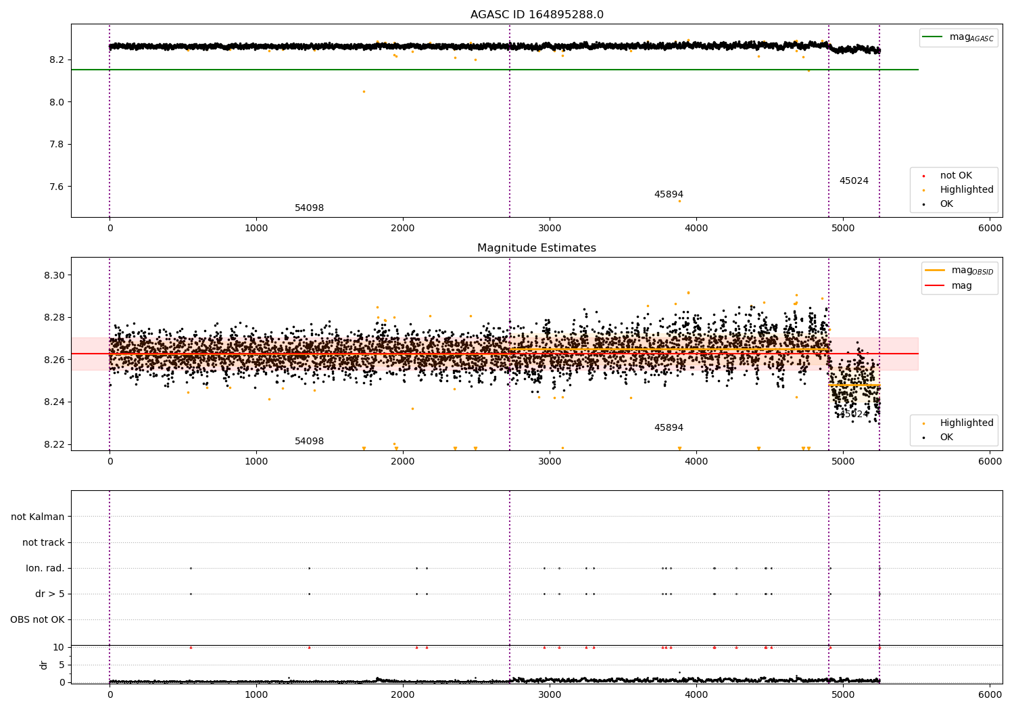
Task: Click 'Highlighted' legend entry in Magnitude Estimates plot
Action: pyautogui.click(x=967, y=423)
